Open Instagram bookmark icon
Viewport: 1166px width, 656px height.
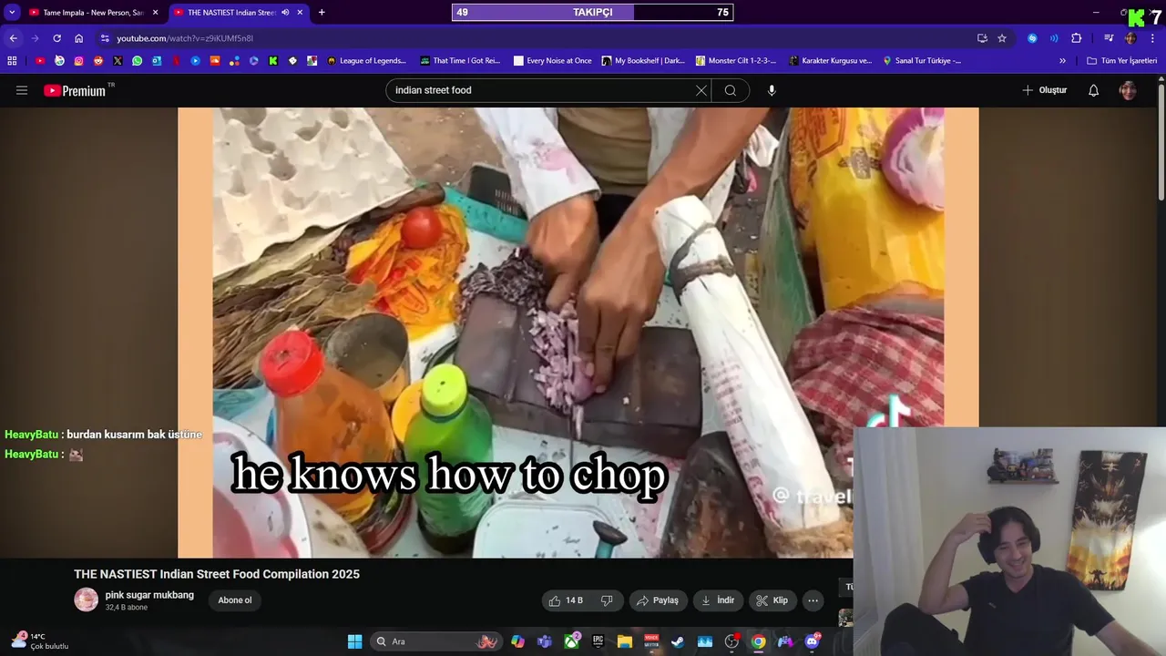[x=79, y=61]
